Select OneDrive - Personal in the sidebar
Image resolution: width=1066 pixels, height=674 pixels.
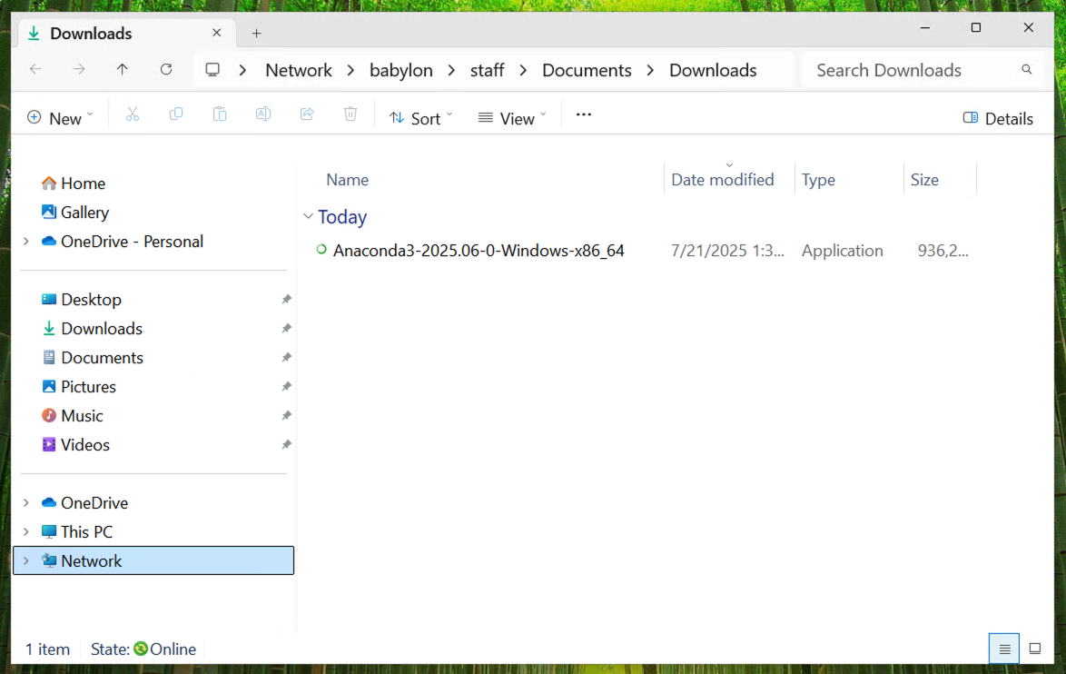pyautogui.click(x=132, y=242)
